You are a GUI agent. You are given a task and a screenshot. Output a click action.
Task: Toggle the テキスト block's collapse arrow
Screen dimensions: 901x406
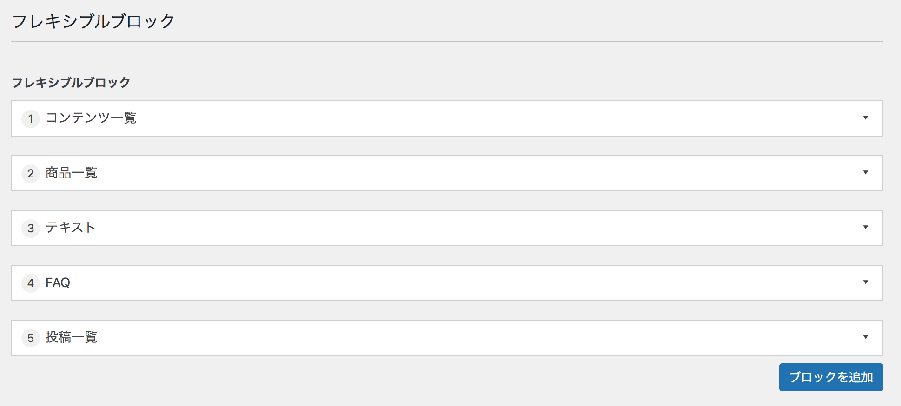[x=865, y=228]
